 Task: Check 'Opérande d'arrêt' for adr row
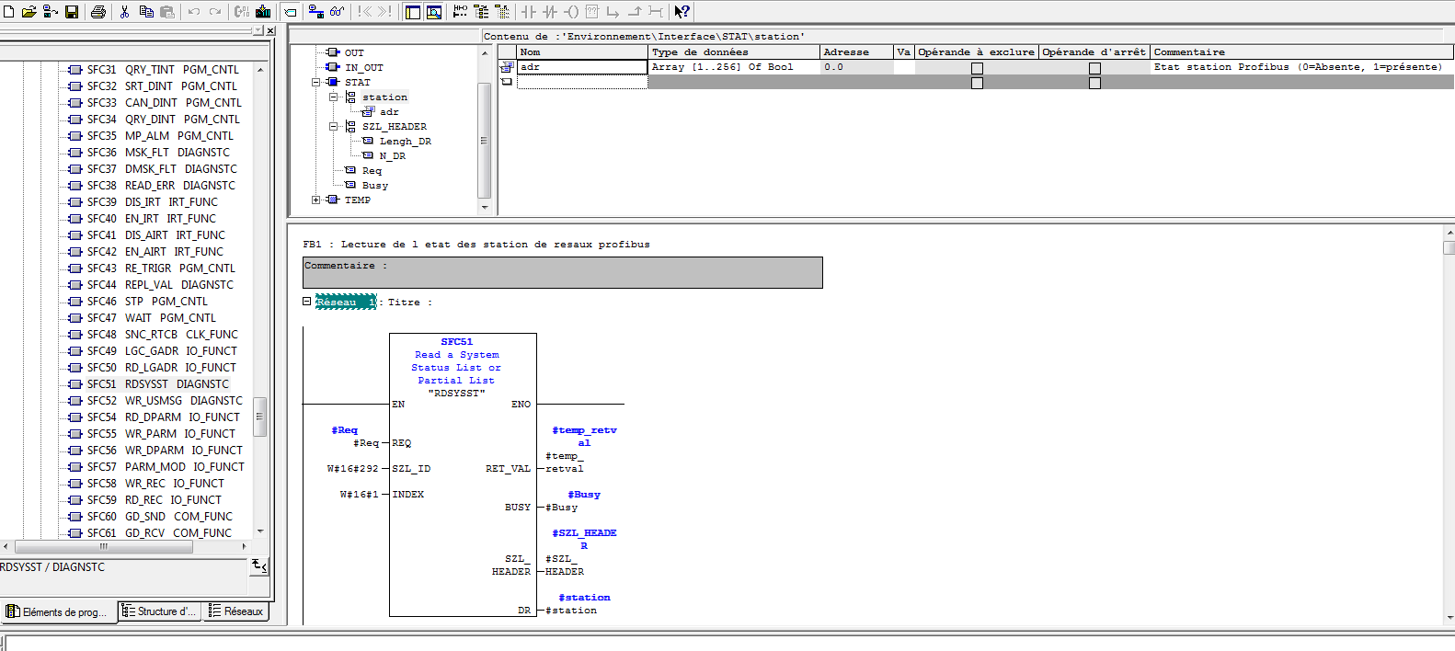1094,68
